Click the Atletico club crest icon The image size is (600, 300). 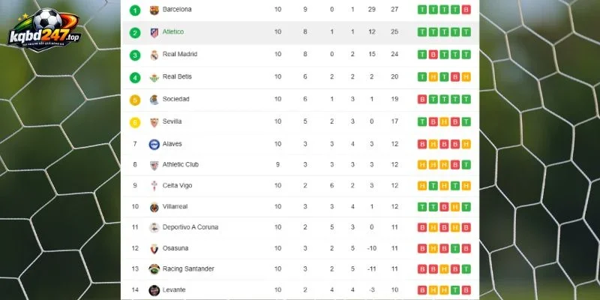(x=154, y=32)
